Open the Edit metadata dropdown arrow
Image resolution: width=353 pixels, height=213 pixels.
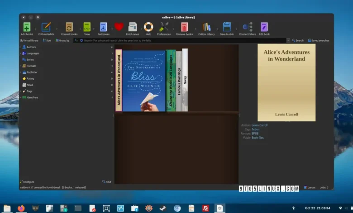(57, 29)
